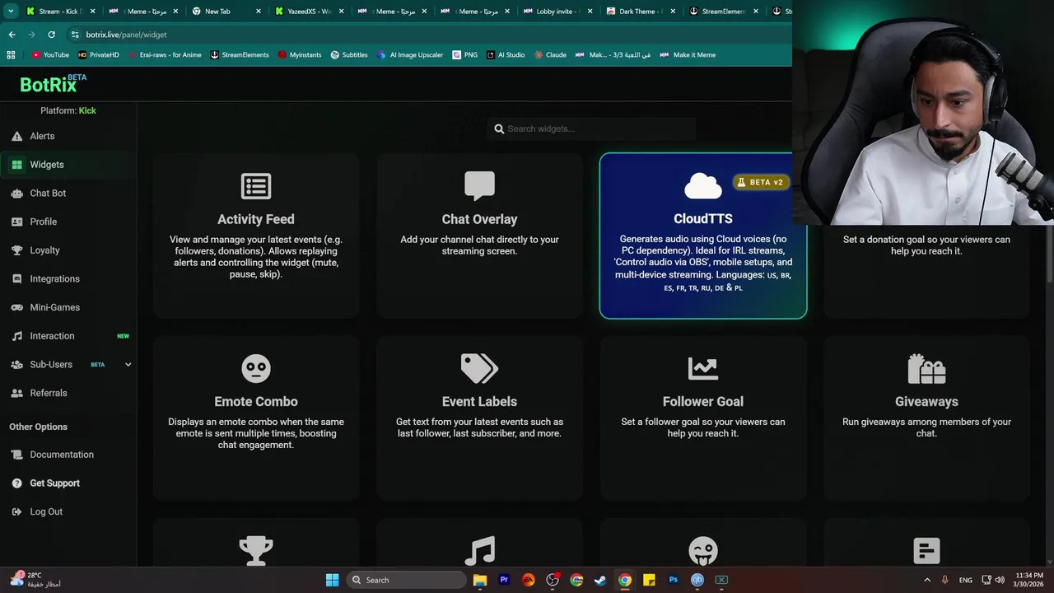Click the botrix.live address bar

(428, 35)
